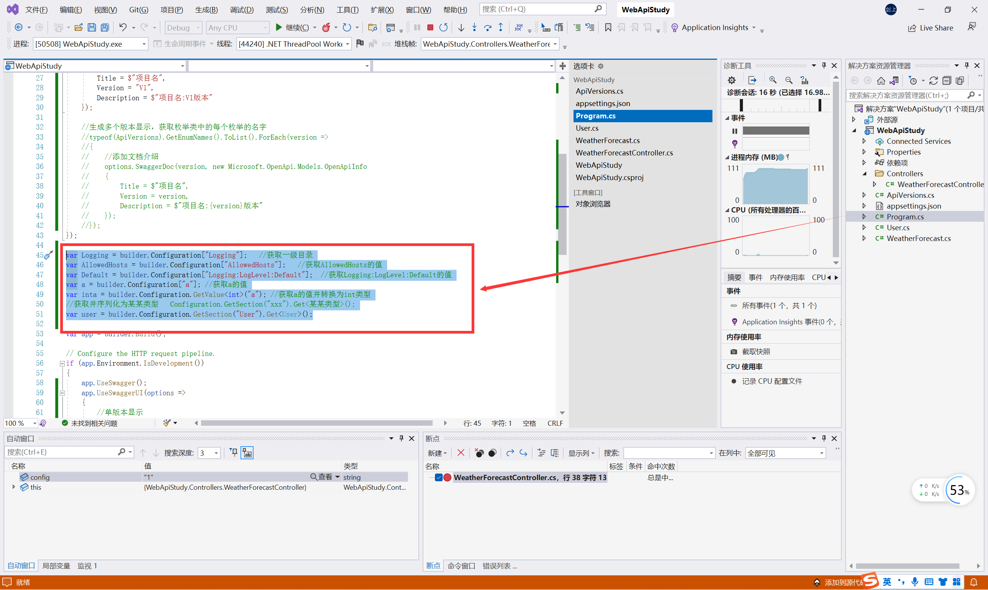The height and width of the screenshot is (590, 988).
Task: Uncheck the WeatherForecastController.cs breakpoint checkbox
Action: coord(438,477)
